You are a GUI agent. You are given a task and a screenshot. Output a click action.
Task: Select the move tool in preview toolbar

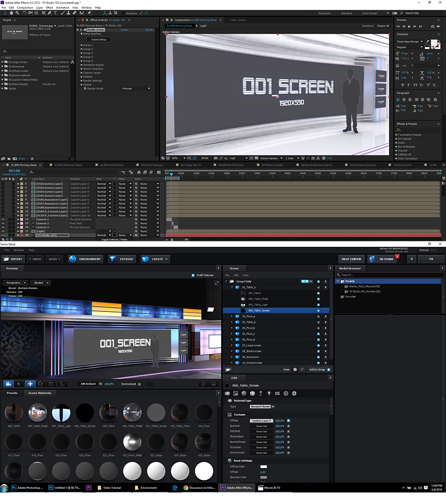coord(30,384)
